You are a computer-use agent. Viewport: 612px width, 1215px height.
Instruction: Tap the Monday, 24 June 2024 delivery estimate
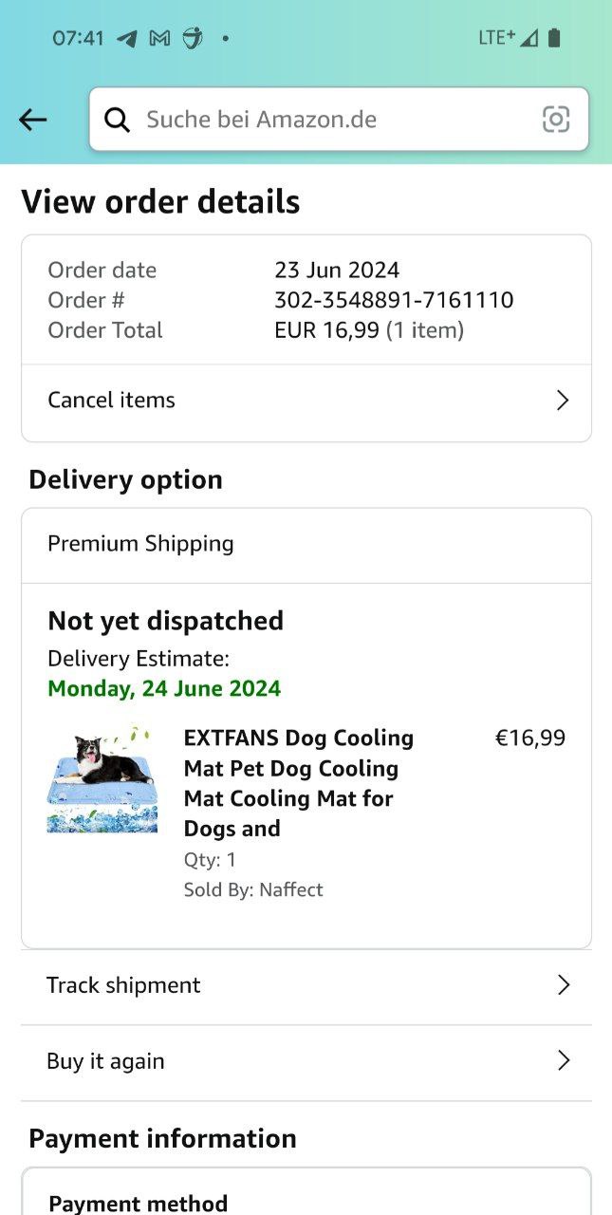point(164,688)
